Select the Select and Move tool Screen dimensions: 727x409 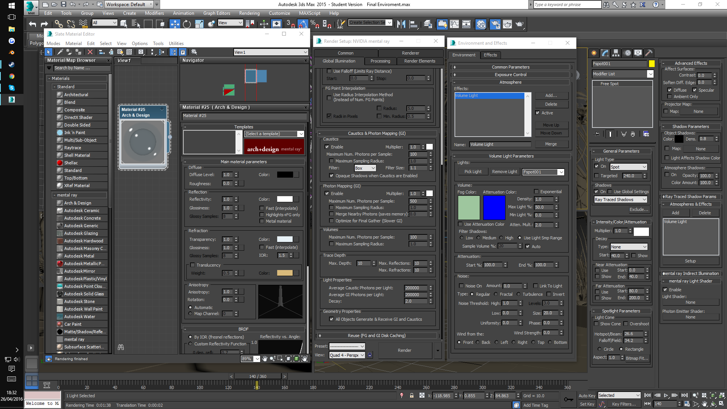coord(175,24)
